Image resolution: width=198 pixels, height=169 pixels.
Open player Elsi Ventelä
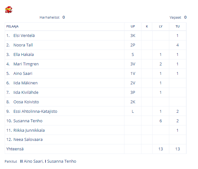tap(24, 36)
